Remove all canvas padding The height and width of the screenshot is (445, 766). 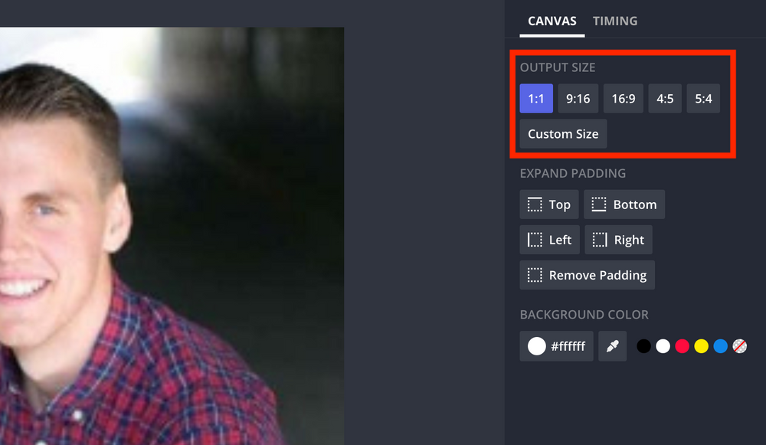click(587, 274)
